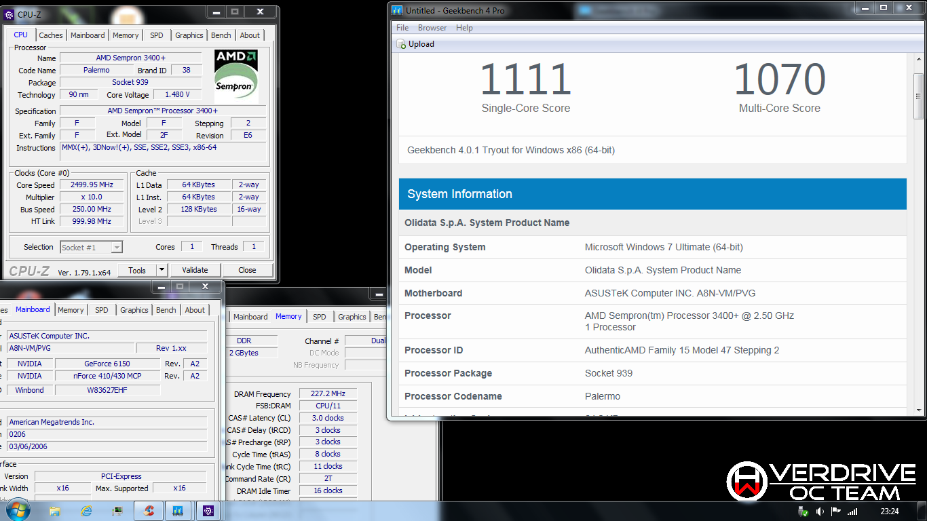Screen dimensions: 927x521
Task: Click the Core Speed value 2499.95 MHz
Action: coord(92,185)
